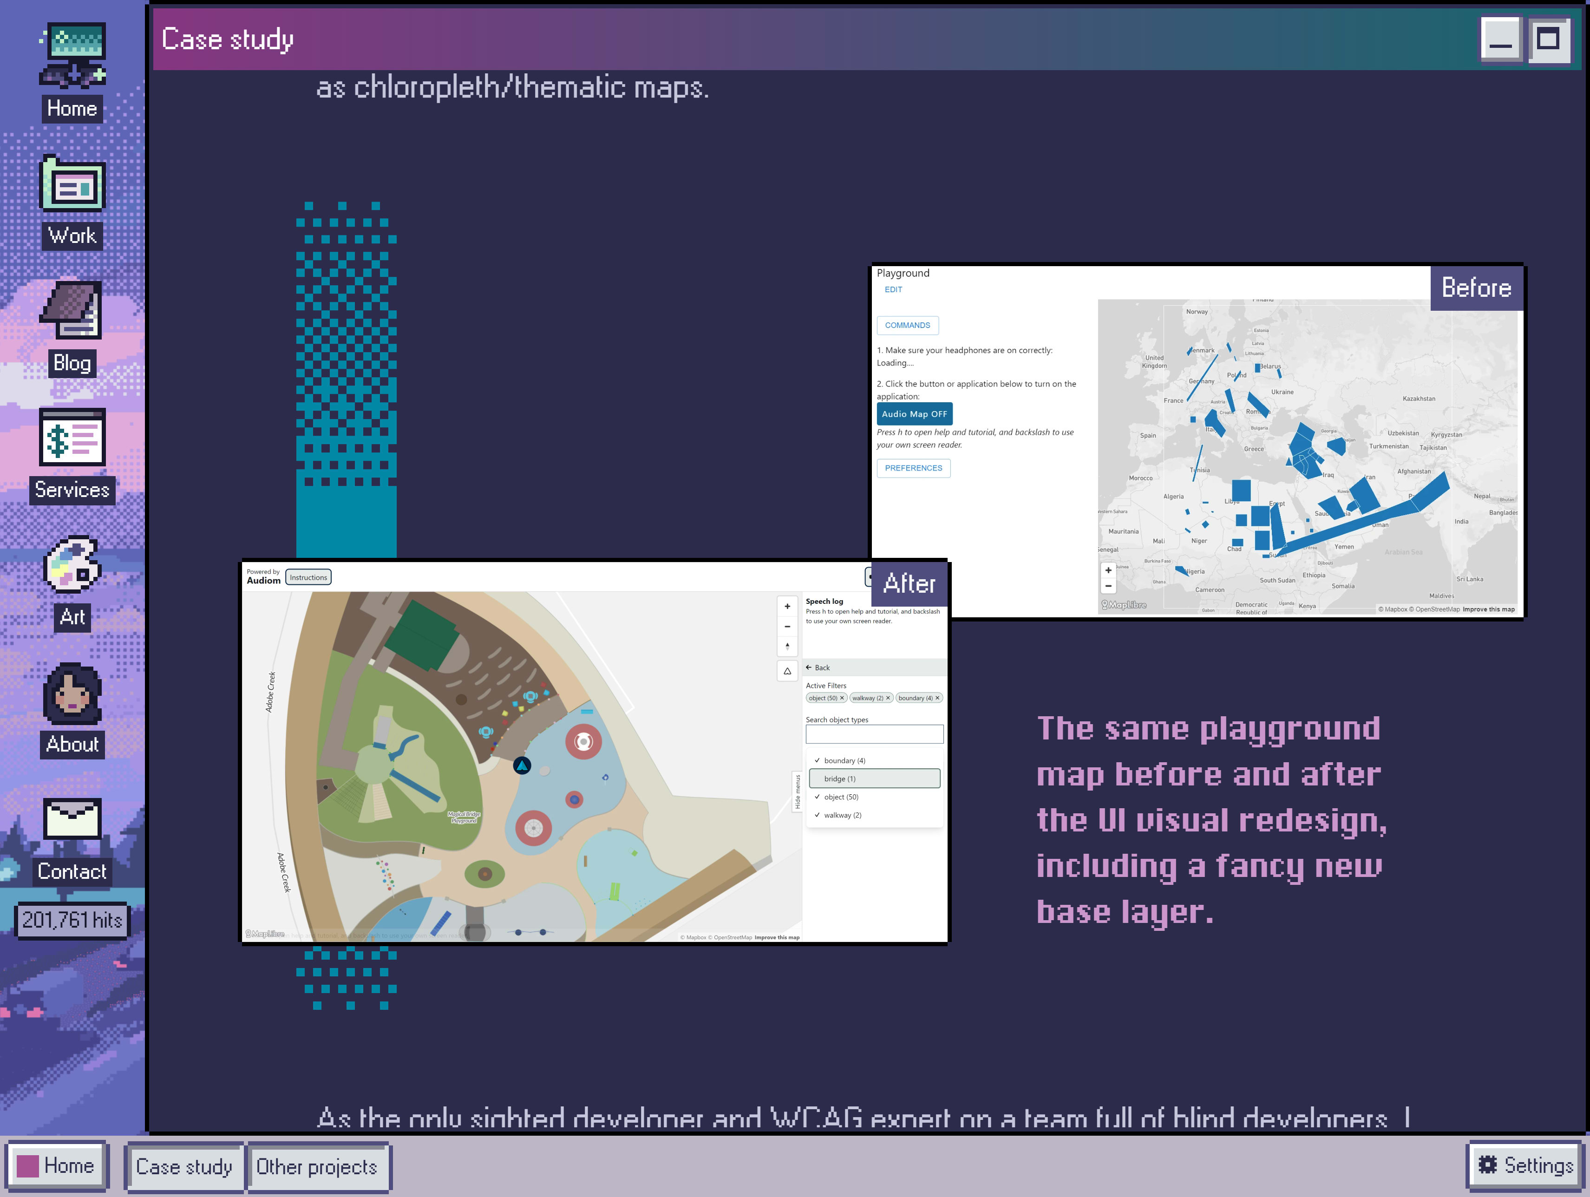The width and height of the screenshot is (1590, 1197).
Task: Click zoom-in plus on After map
Action: pos(787,606)
